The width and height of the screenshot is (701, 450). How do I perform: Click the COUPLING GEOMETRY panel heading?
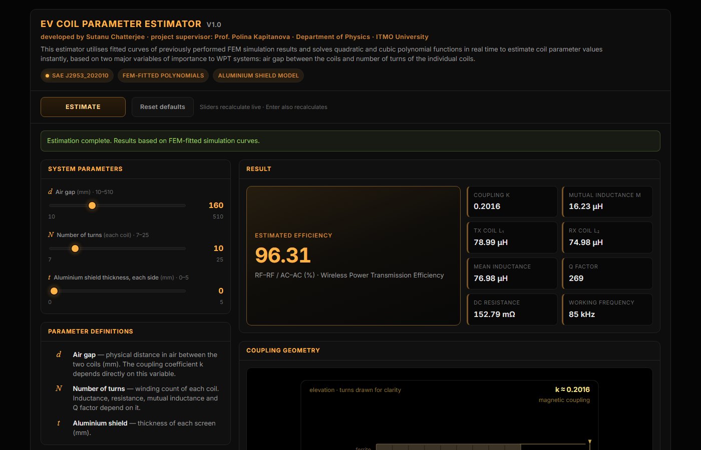[283, 350]
